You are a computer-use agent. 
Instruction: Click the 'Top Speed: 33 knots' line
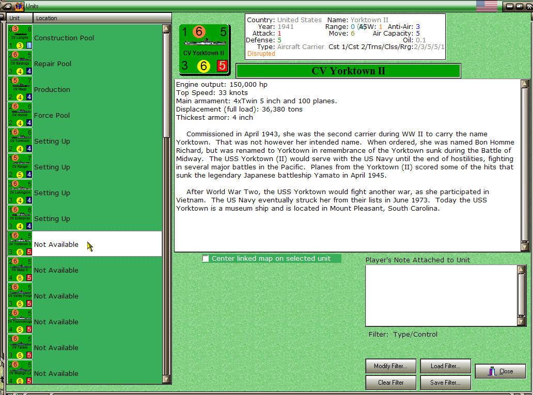point(212,93)
